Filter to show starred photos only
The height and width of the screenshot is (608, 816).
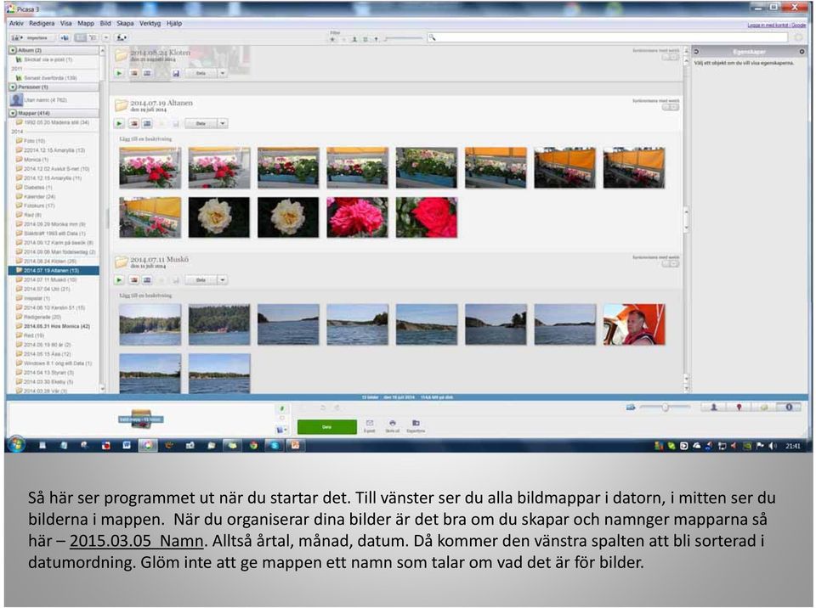332,39
